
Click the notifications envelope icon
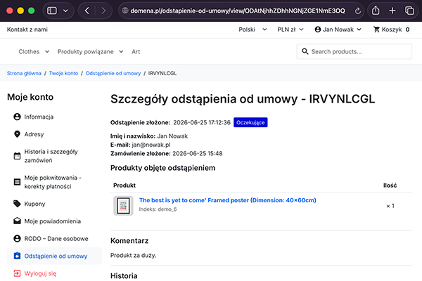(x=17, y=221)
